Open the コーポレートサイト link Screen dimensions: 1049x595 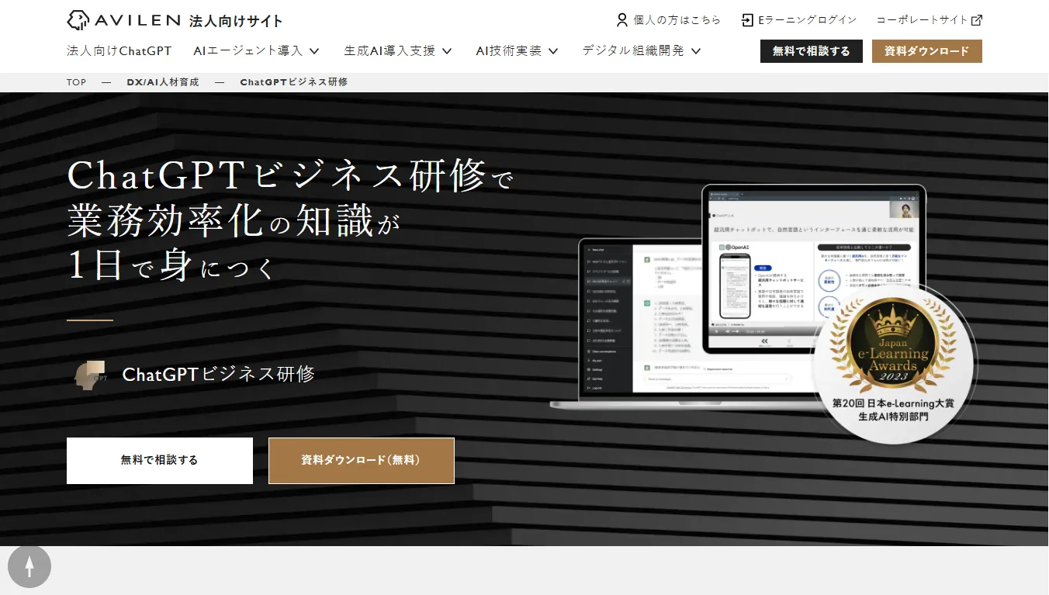pyautogui.click(x=922, y=20)
